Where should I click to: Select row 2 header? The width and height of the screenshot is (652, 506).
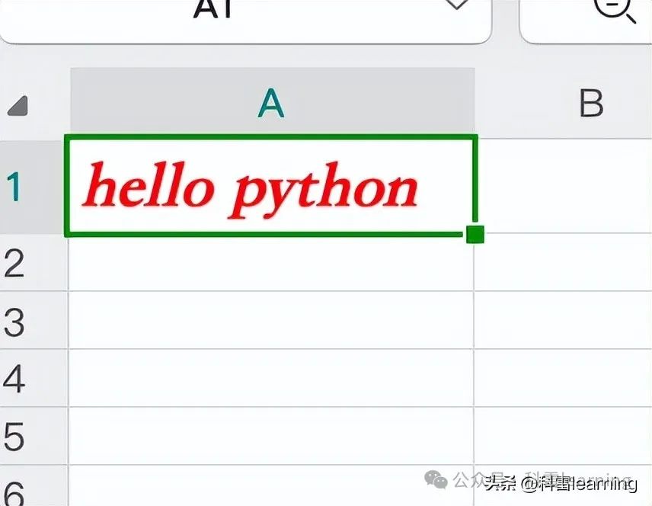pyautogui.click(x=15, y=263)
